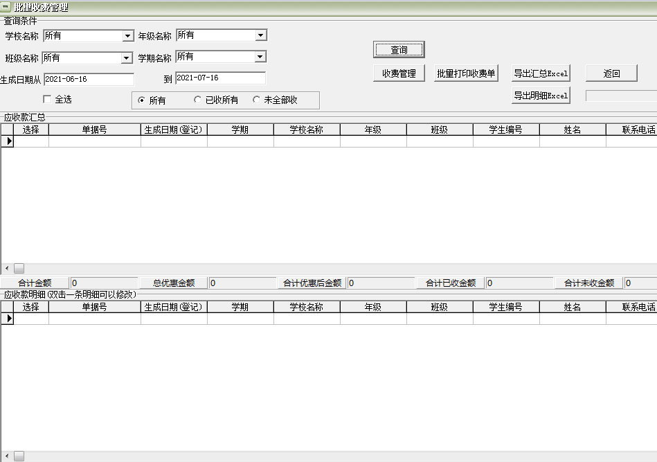Click 班级 column header in 应收款明细
The image size is (657, 462).
click(x=440, y=308)
